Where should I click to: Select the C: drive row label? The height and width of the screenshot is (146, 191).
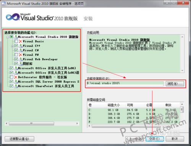click(x=90, y=110)
